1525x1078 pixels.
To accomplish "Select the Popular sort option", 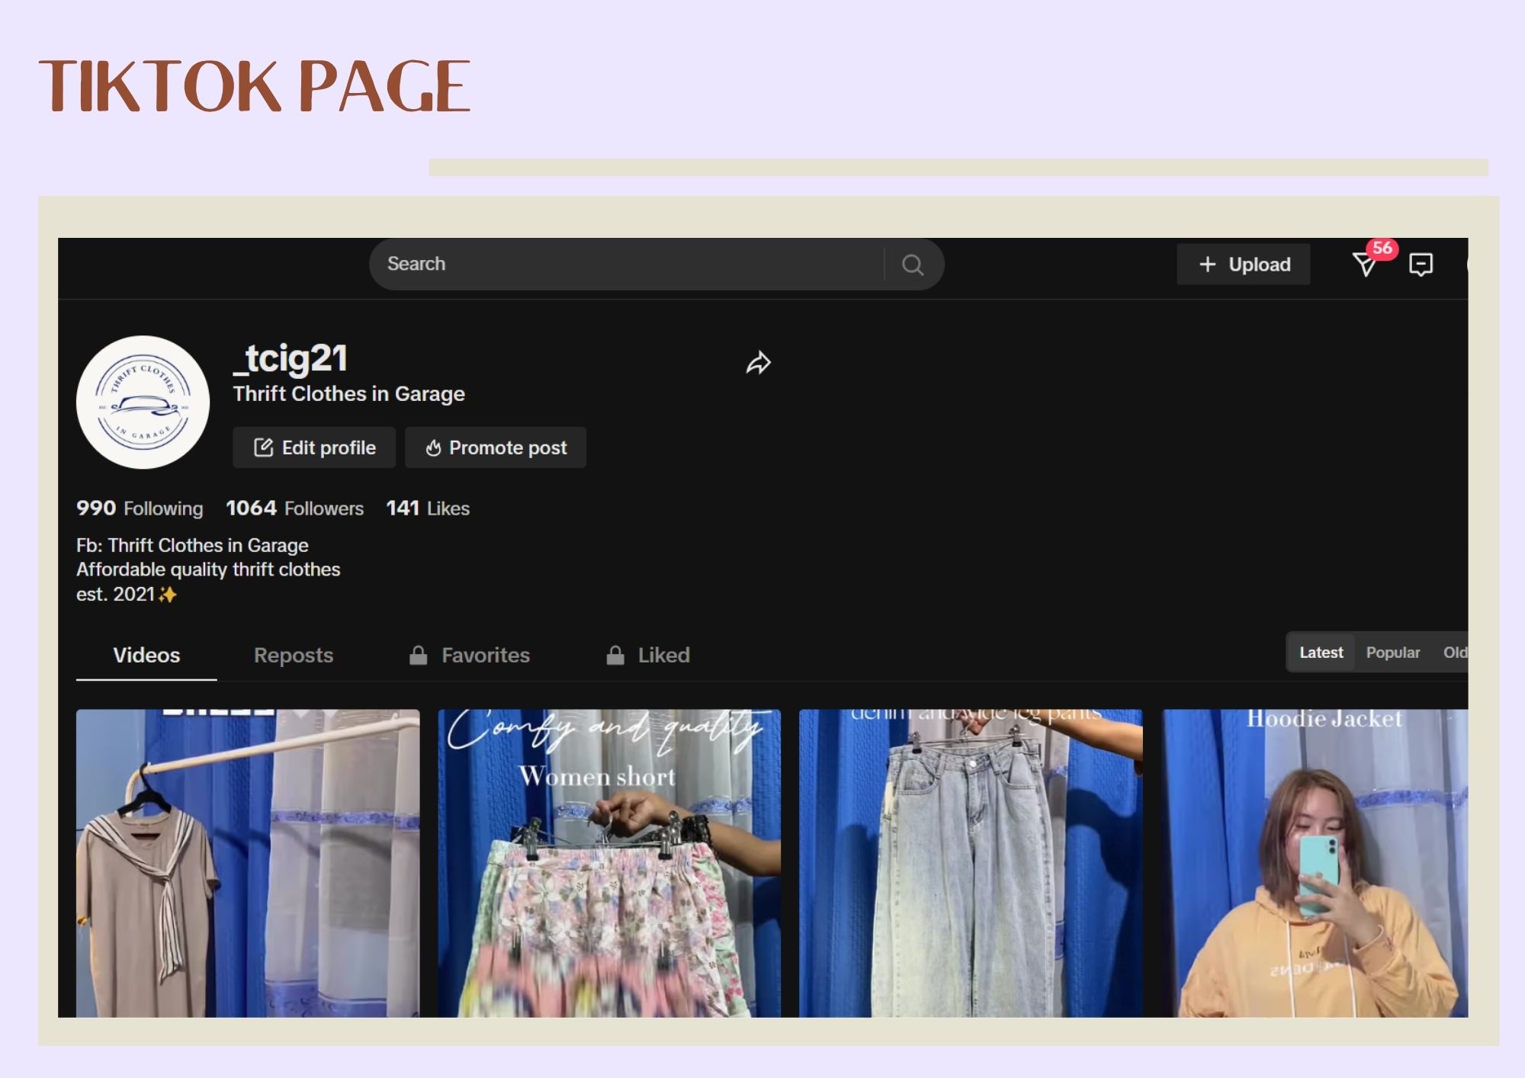I will (x=1392, y=653).
